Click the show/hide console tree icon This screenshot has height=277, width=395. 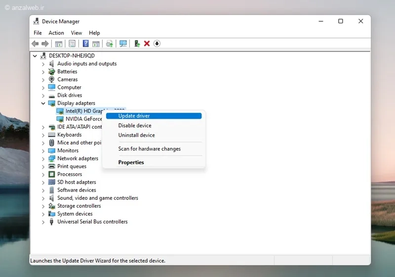(59, 44)
